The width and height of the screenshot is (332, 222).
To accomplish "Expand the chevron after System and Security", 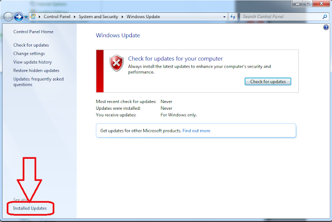I will tap(122, 17).
